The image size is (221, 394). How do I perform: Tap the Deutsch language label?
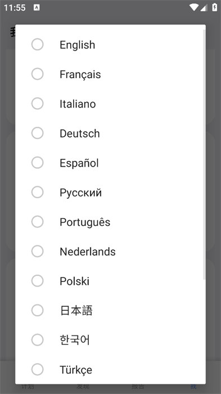pos(80,133)
